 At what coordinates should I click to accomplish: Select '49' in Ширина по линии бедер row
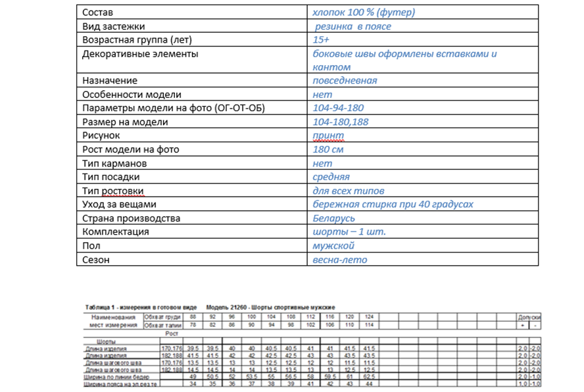[x=193, y=377]
